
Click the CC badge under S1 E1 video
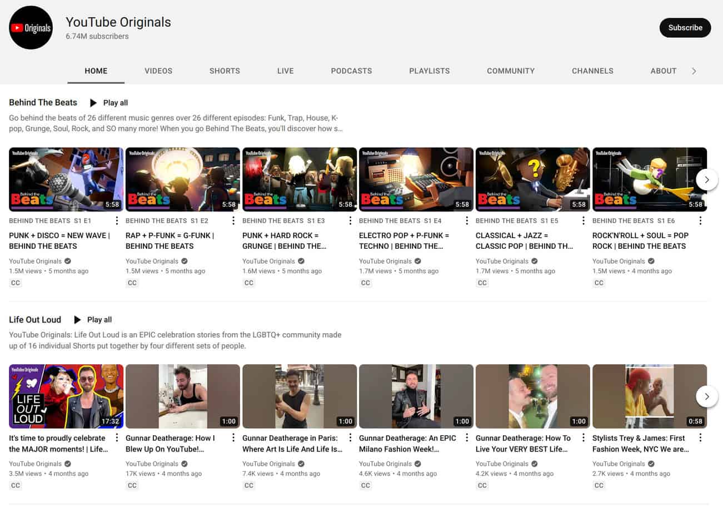coord(16,283)
